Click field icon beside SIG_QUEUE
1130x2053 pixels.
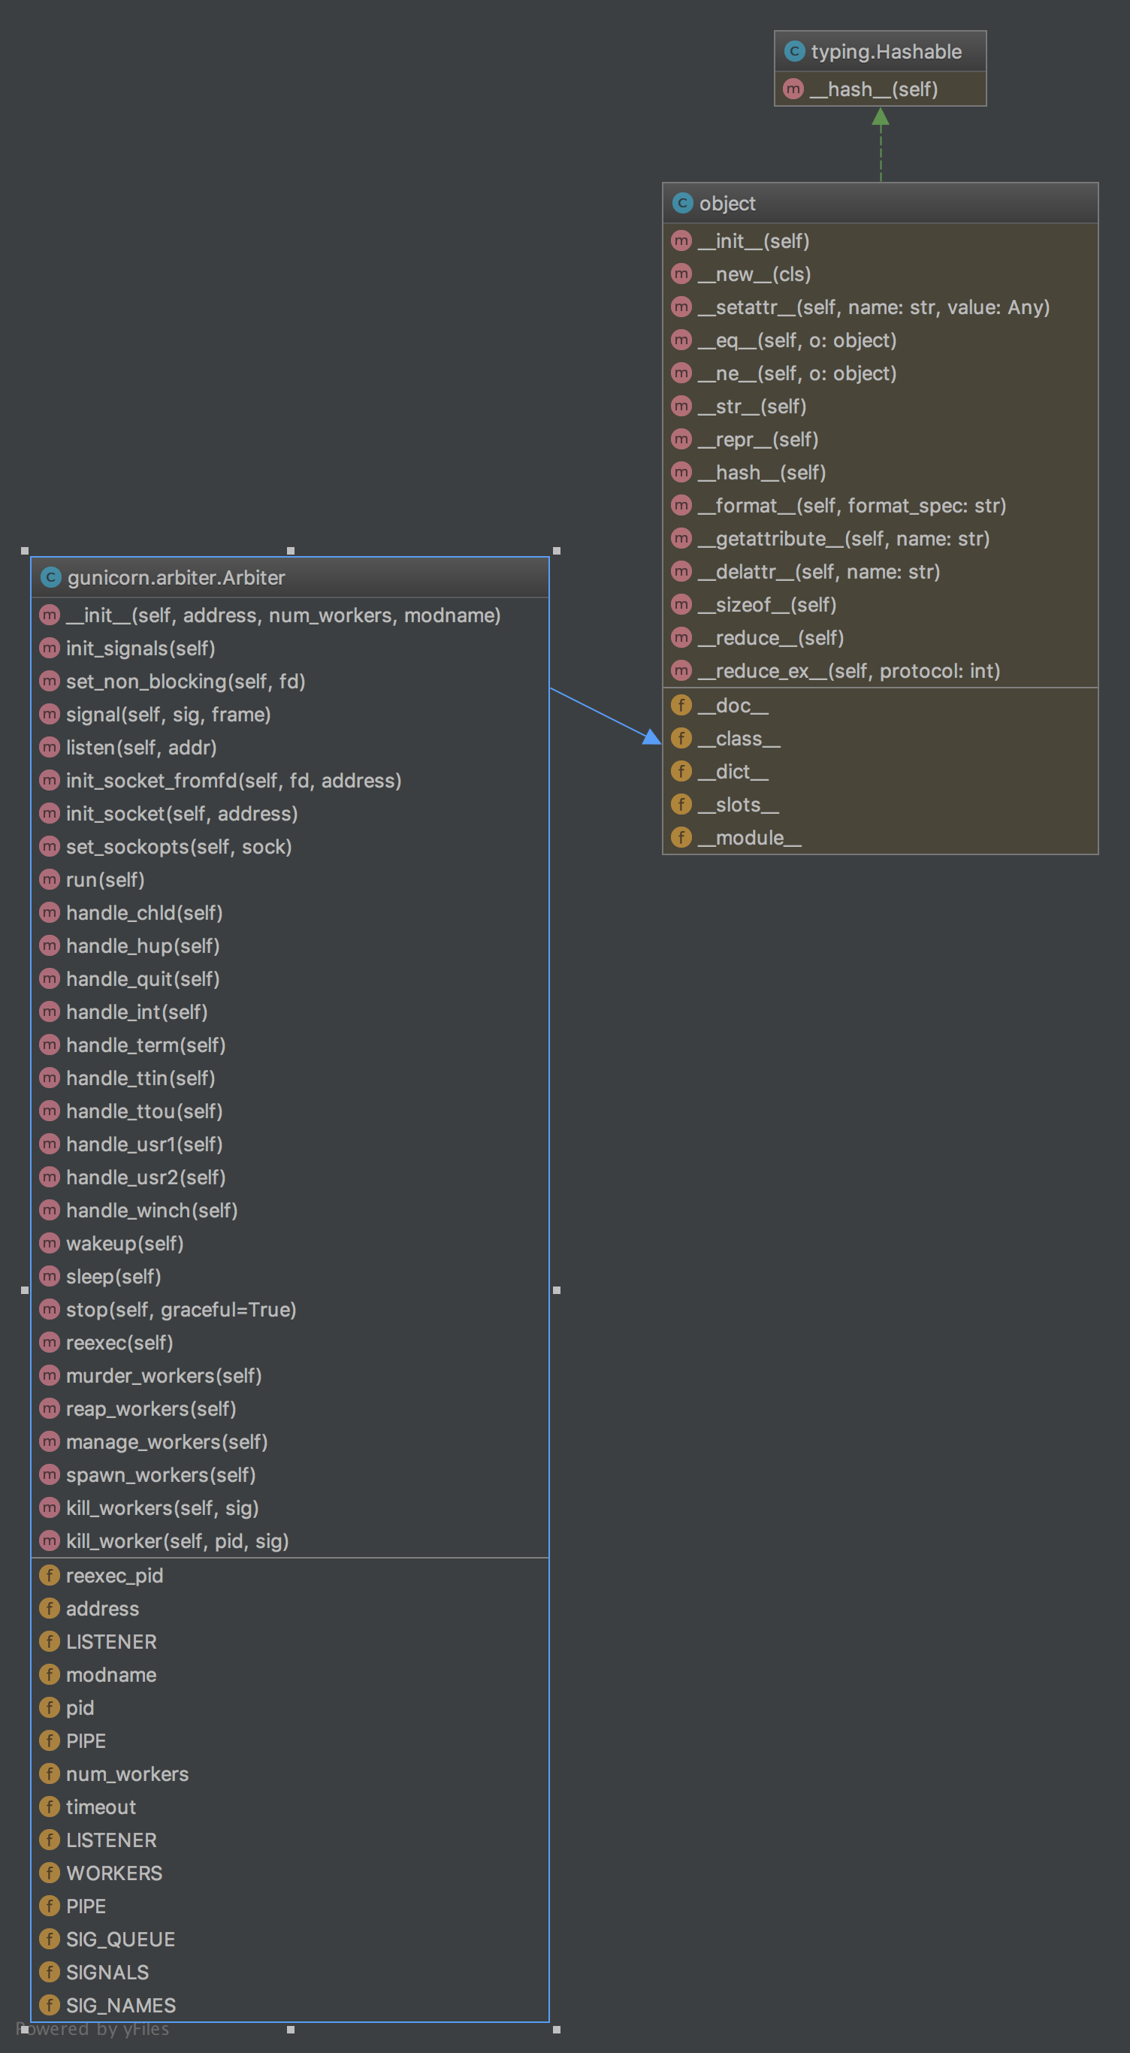pyautogui.click(x=50, y=1939)
